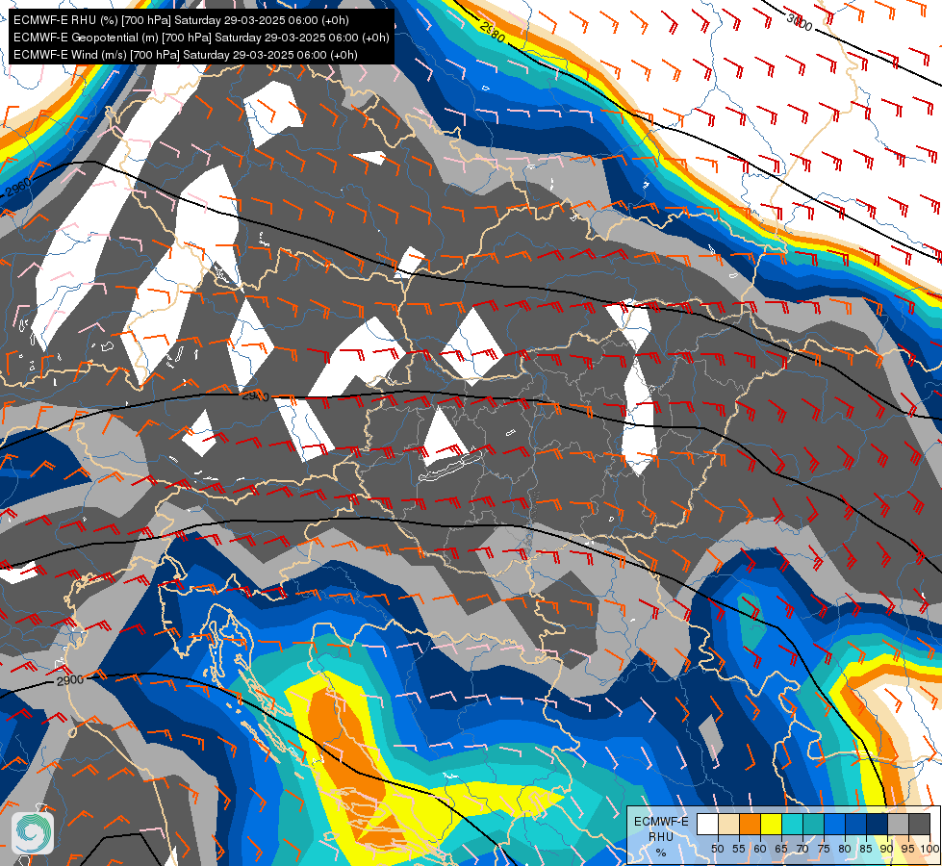This screenshot has width=942, height=866.
Task: Click the navy 85-90 legend swatch
Action: click(x=877, y=824)
